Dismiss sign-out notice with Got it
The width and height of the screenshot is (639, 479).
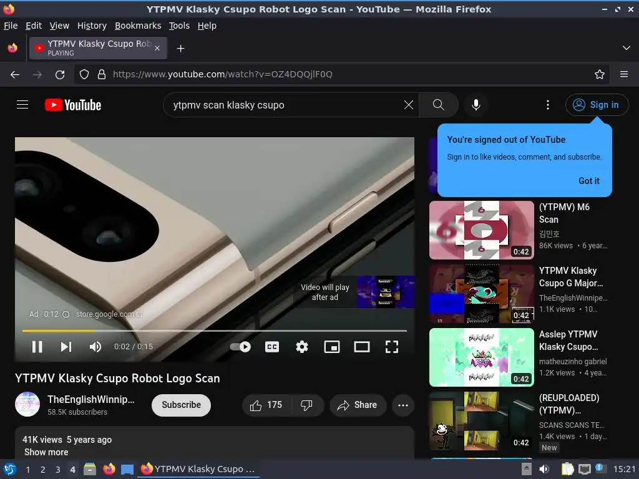(x=589, y=181)
